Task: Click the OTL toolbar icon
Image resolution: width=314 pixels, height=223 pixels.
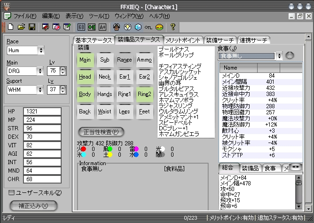Action: (x=149, y=27)
